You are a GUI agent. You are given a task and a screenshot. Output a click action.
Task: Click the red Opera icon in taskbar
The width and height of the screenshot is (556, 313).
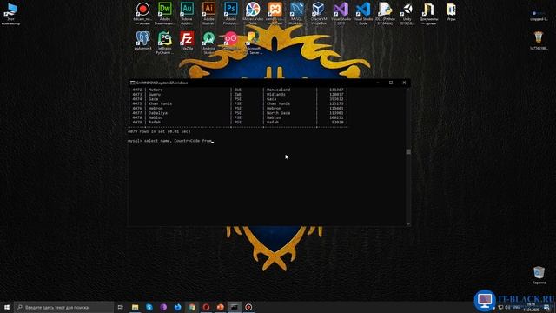(206, 307)
